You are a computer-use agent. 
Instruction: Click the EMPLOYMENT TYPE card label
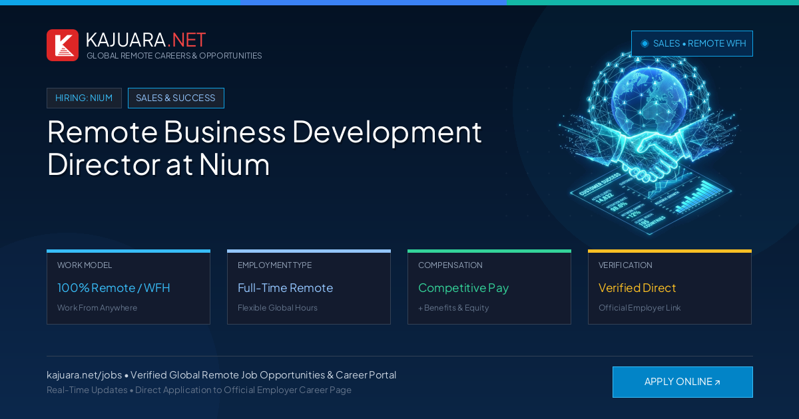274,265
